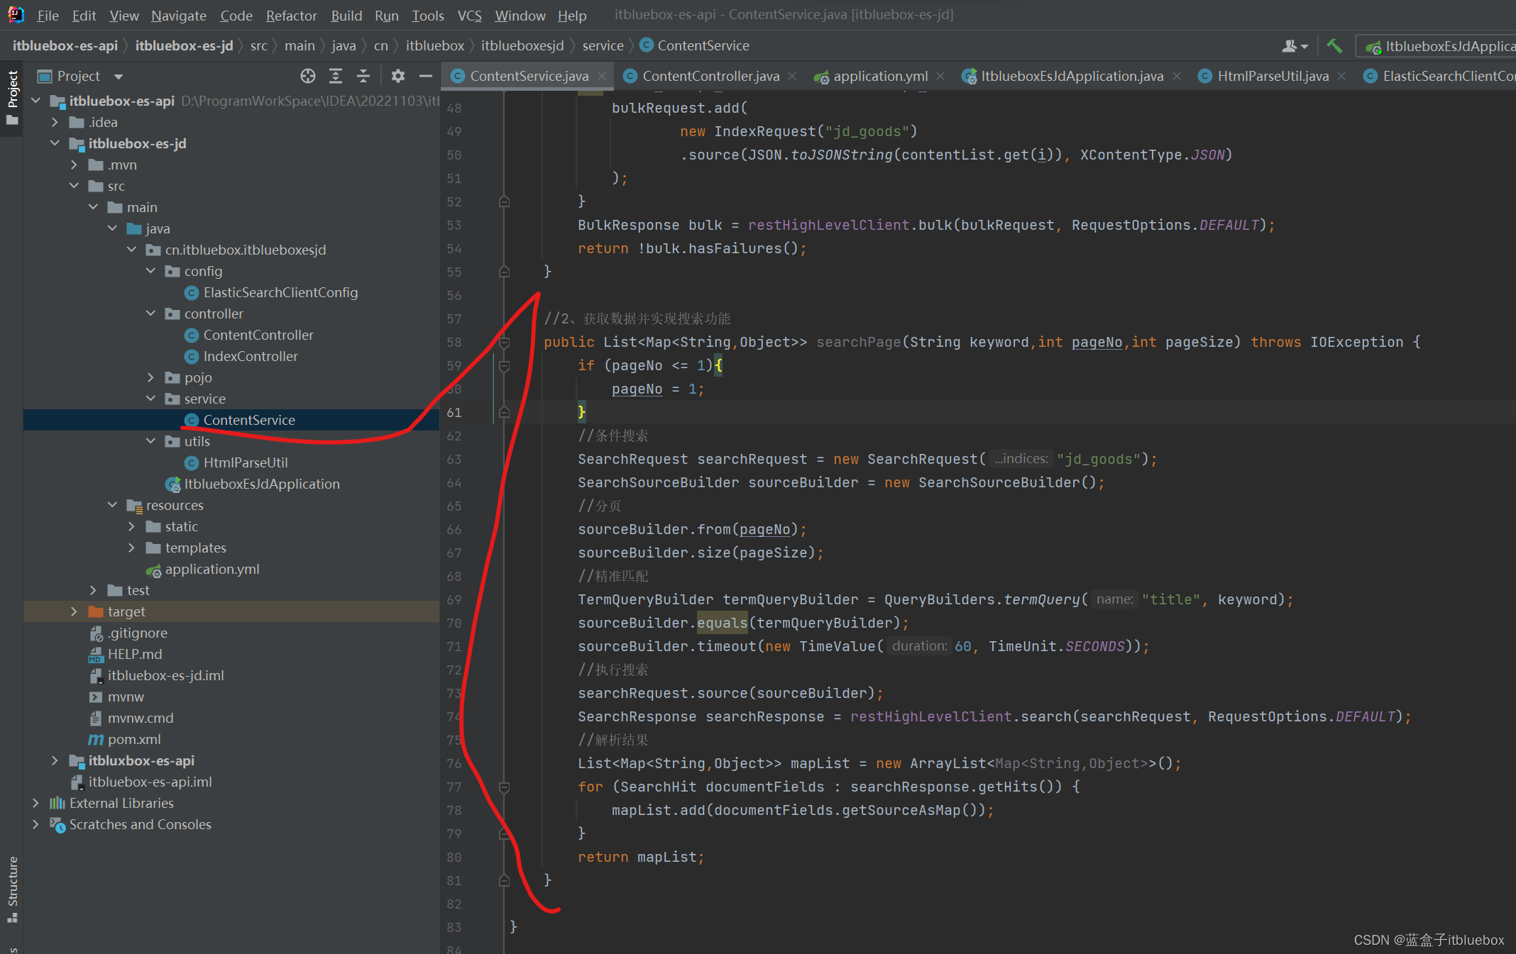Viewport: 1516px width, 954px height.
Task: Open the Build menu
Action: (346, 16)
